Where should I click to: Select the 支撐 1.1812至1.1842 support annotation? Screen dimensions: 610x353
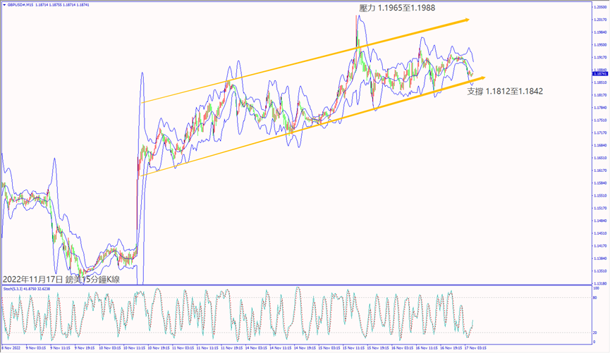tap(505, 91)
